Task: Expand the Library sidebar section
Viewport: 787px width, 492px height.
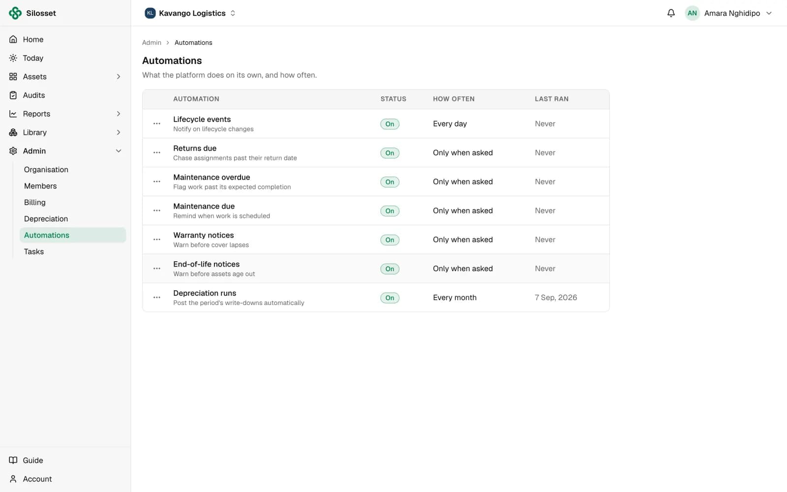Action: pos(119,133)
